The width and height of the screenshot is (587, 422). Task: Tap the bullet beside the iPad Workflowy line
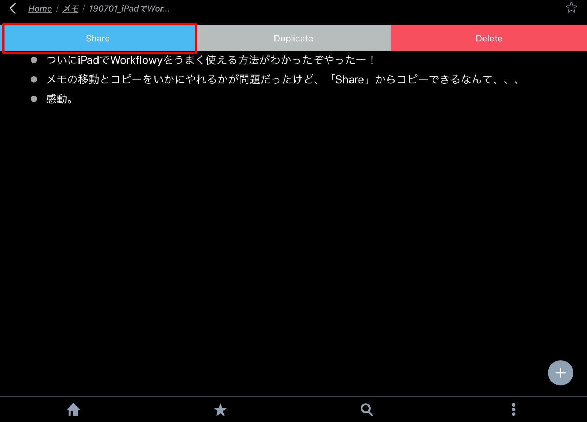(34, 60)
